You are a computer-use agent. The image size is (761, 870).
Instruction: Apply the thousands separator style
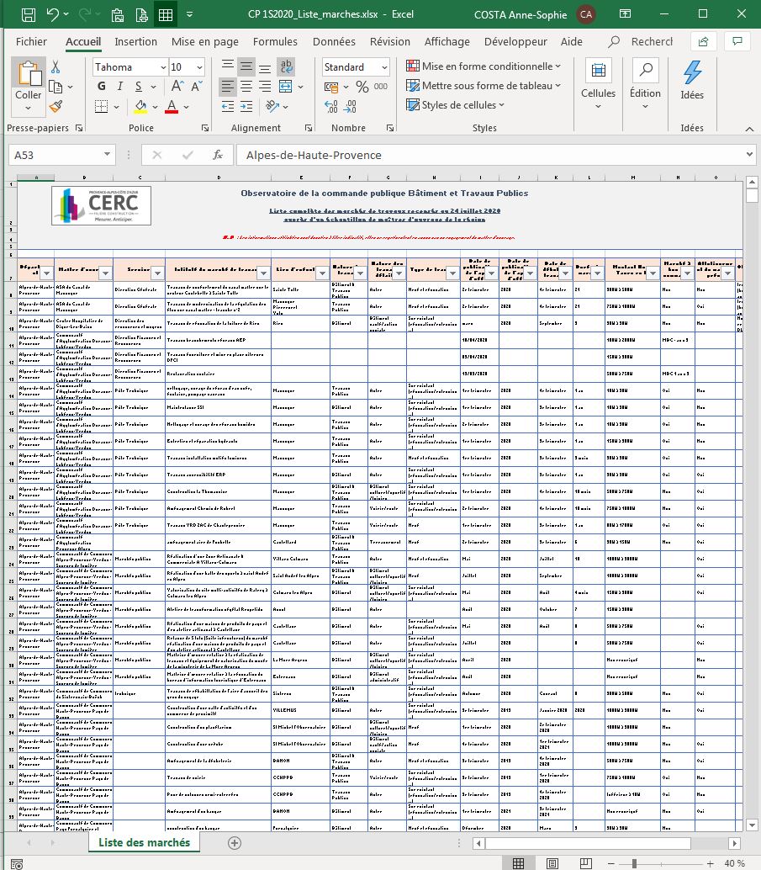pos(380,87)
